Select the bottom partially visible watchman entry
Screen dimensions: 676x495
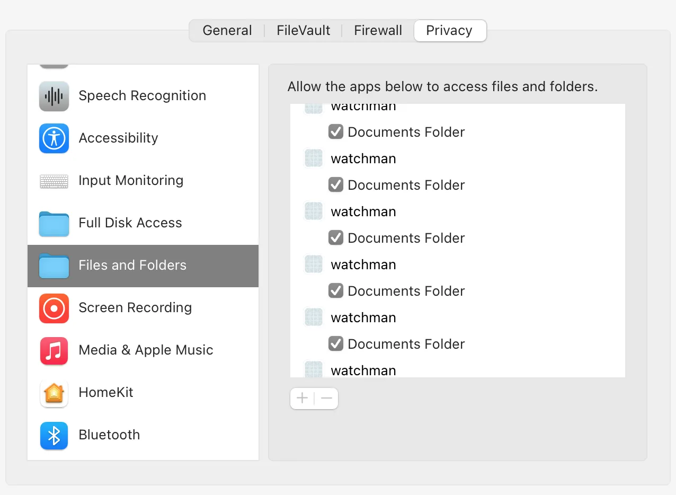[x=363, y=370]
